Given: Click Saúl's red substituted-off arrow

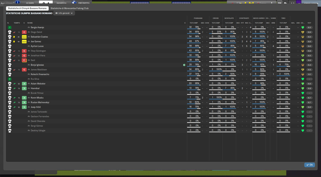Looking at the screenshot, I should [24, 60].
